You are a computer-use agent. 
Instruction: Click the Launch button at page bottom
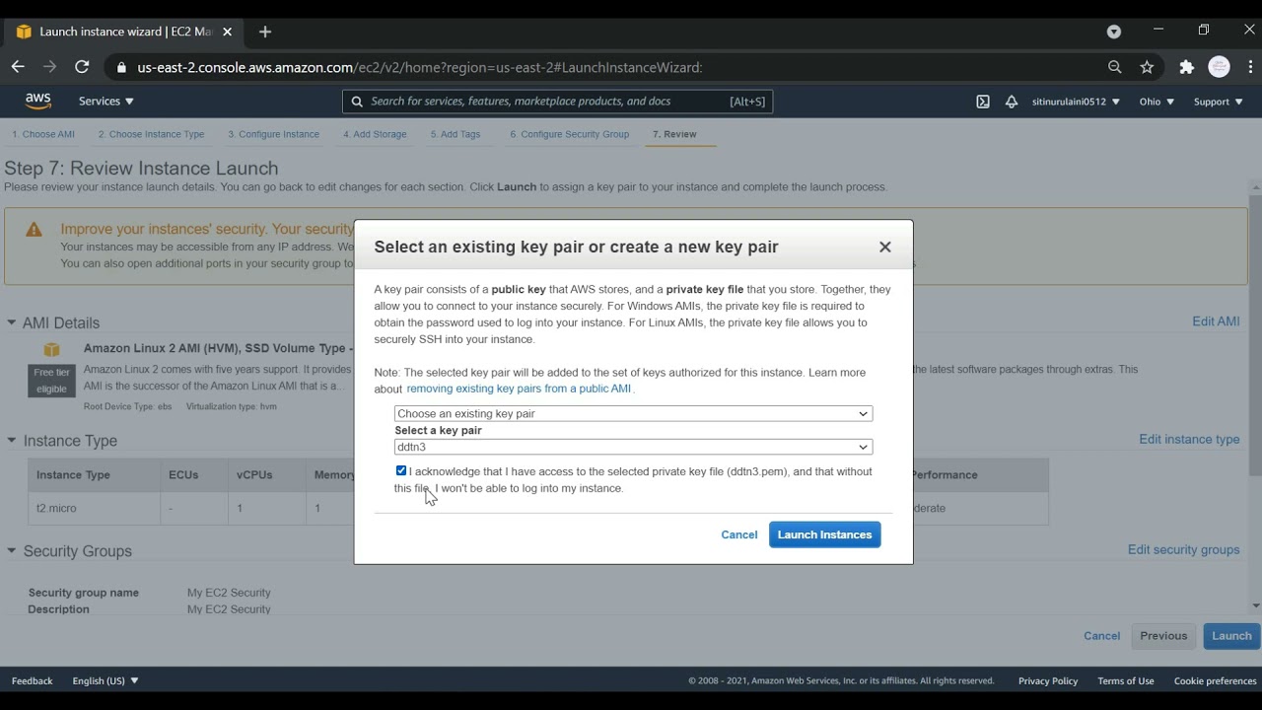pyautogui.click(x=1231, y=636)
